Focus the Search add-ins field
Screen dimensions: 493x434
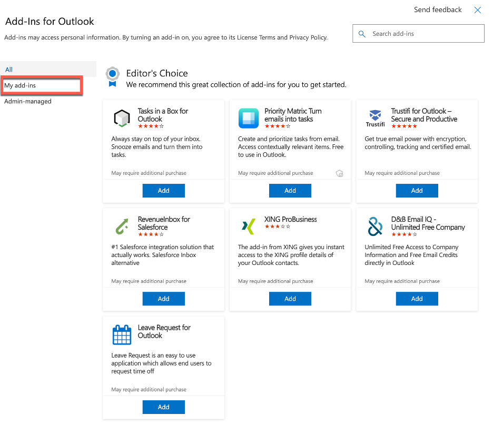click(419, 33)
